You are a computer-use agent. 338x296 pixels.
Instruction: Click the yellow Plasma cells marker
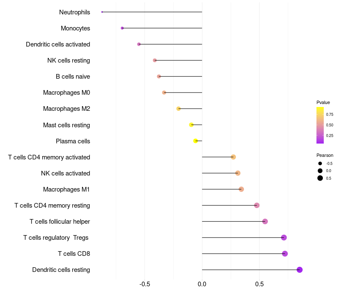[196, 141]
